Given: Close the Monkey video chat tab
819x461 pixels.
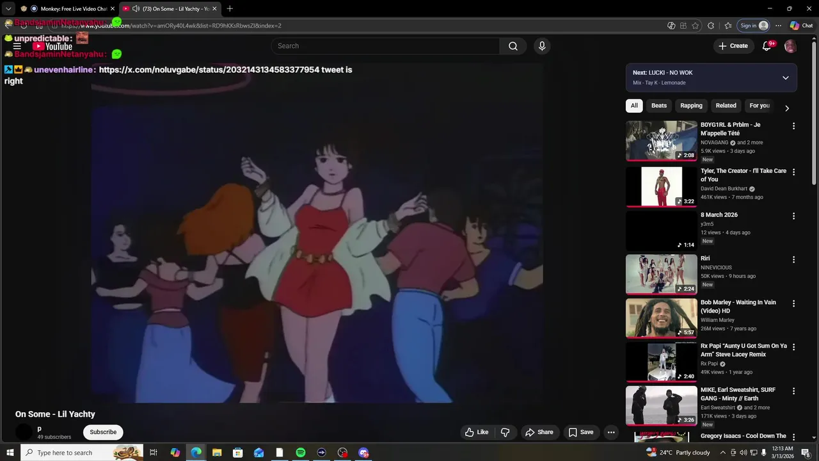Looking at the screenshot, I should pos(113,9).
